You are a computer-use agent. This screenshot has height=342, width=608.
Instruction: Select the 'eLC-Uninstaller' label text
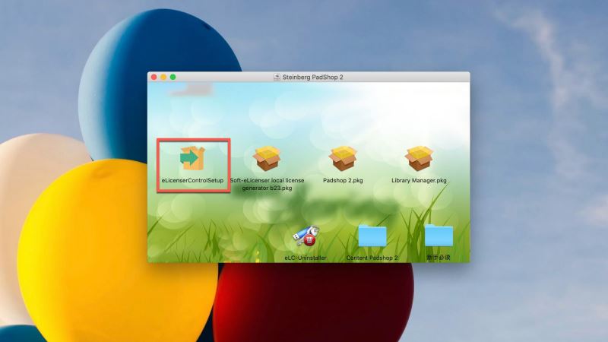point(306,258)
